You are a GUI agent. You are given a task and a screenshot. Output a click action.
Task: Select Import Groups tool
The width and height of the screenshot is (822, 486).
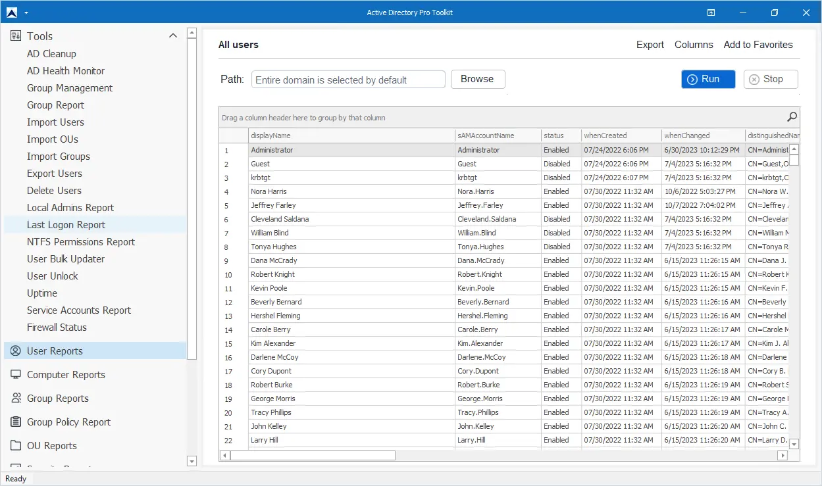click(59, 157)
